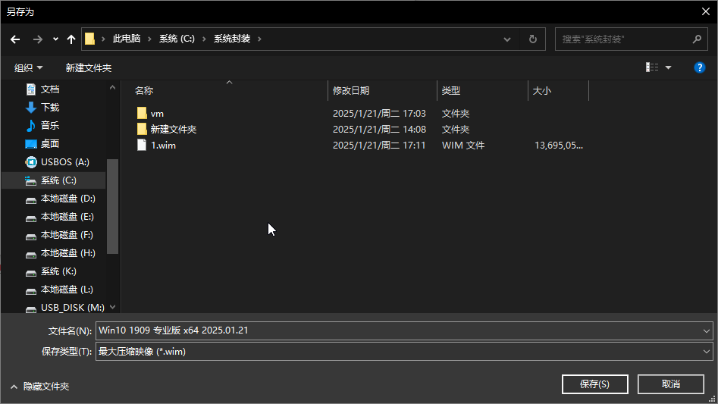Viewport: 718px width, 404px height.
Task: Click the Back navigation arrow
Action: tap(15, 39)
